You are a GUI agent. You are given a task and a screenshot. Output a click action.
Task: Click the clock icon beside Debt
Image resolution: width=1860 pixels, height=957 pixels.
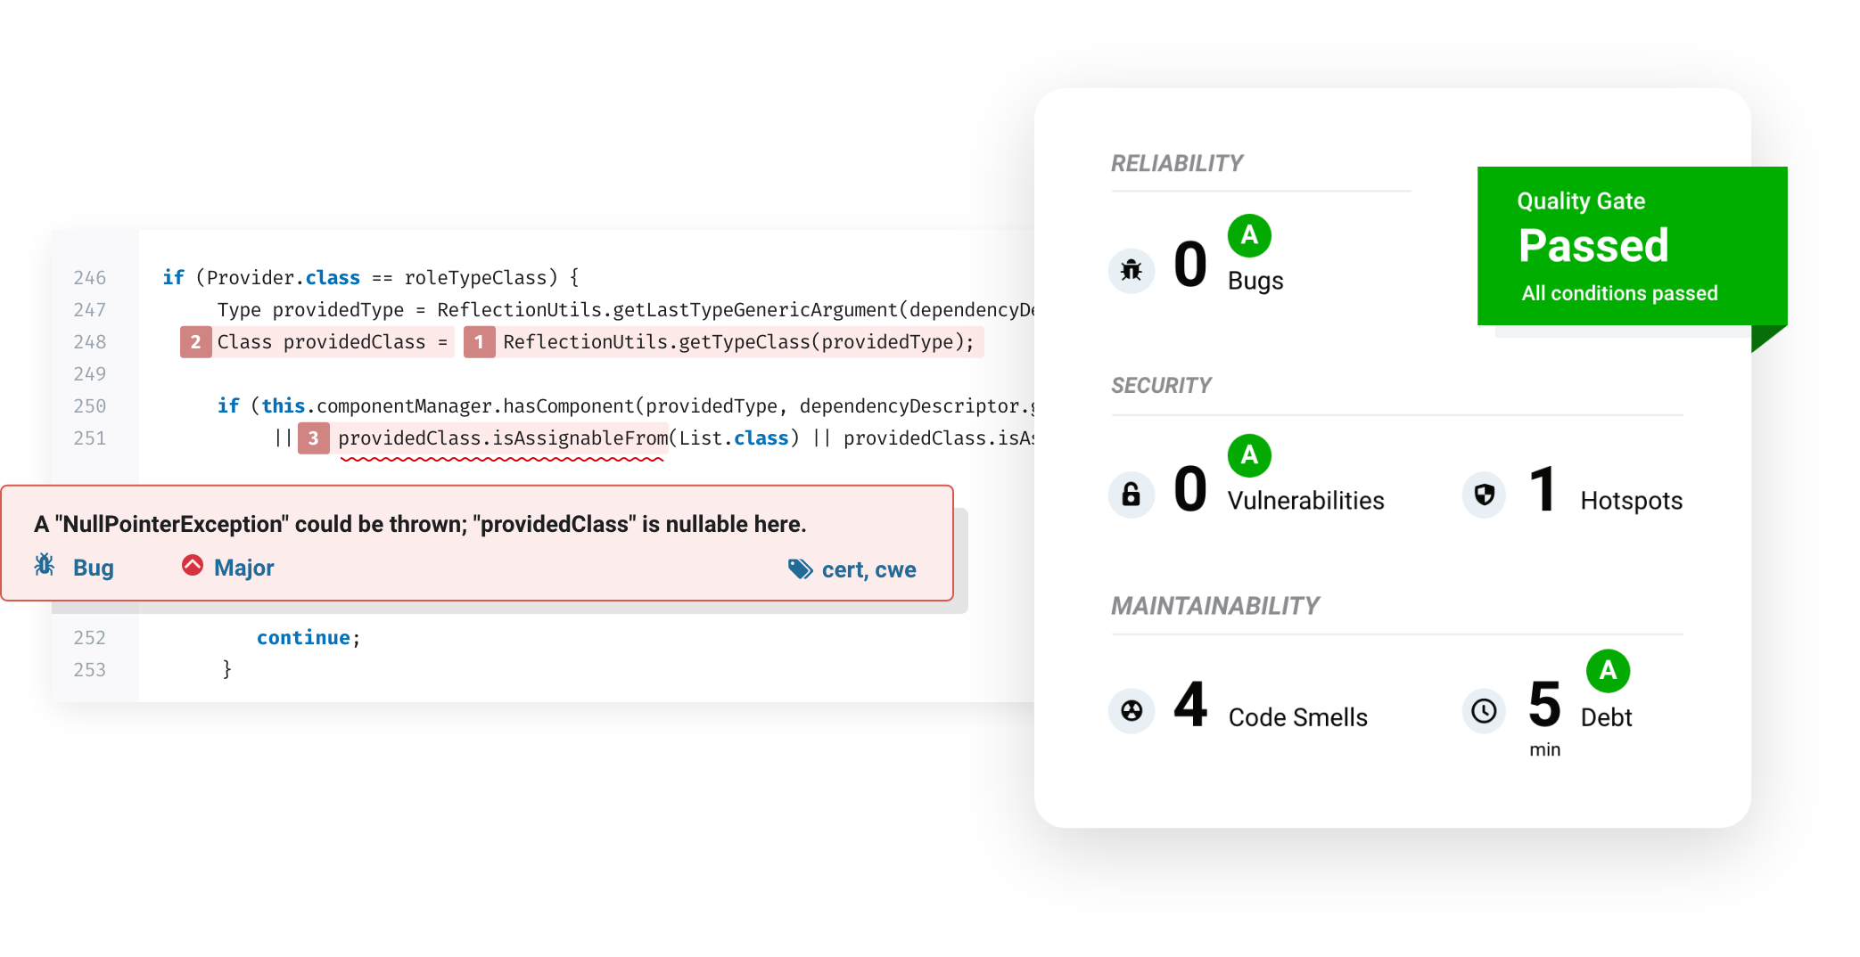(1484, 710)
